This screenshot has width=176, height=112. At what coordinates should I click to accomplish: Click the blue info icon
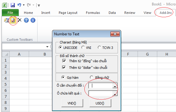click(33, 20)
